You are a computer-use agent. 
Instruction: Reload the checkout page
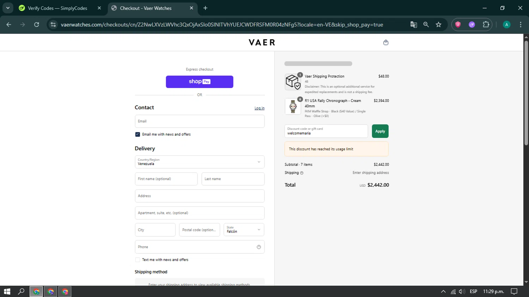[36, 25]
